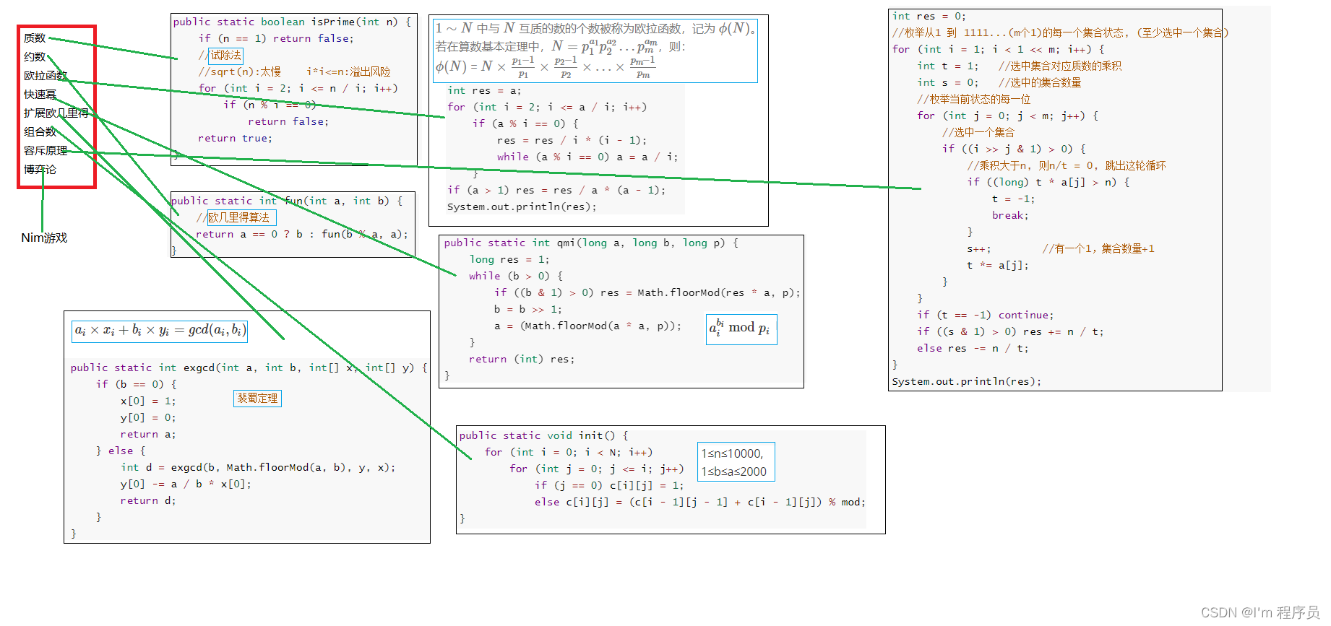Screen dimensions: 1331x626
Task: Click the 组合数 topic entry
Action: [x=40, y=132]
